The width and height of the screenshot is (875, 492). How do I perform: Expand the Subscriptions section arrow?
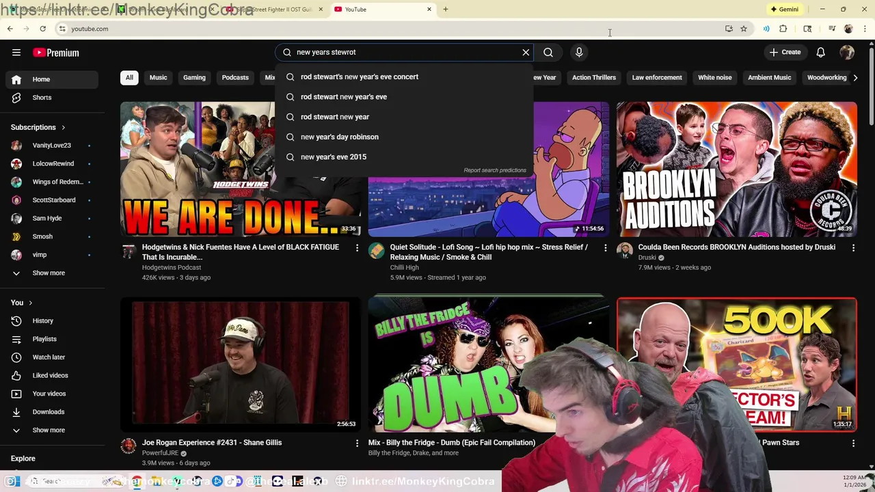click(x=63, y=127)
